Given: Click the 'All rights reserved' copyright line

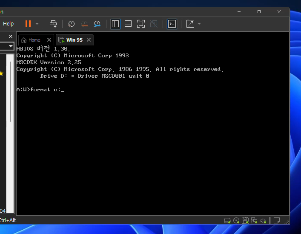Looking at the screenshot, I should (120, 69).
